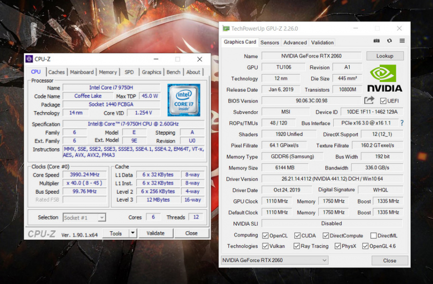The width and height of the screenshot is (433, 284).
Task: Click the BIOS export share icon
Action: point(369,100)
